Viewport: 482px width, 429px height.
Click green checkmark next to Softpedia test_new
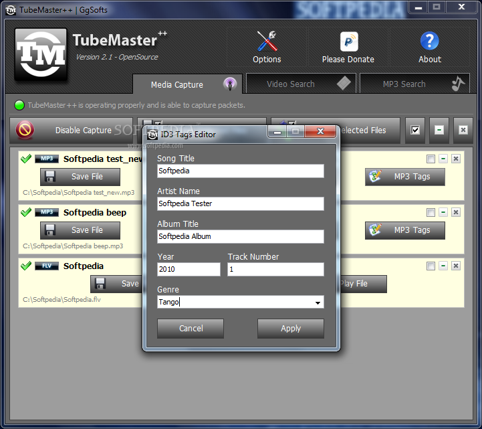pyautogui.click(x=26, y=159)
